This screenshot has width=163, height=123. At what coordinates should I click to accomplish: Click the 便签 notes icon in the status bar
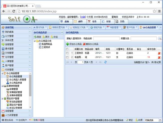click(127, 120)
